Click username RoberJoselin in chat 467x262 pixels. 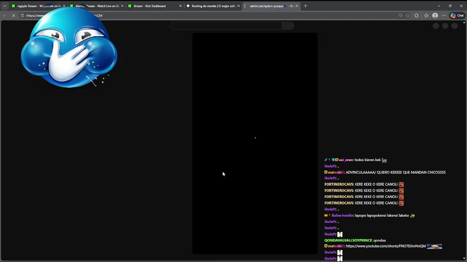(x=343, y=215)
